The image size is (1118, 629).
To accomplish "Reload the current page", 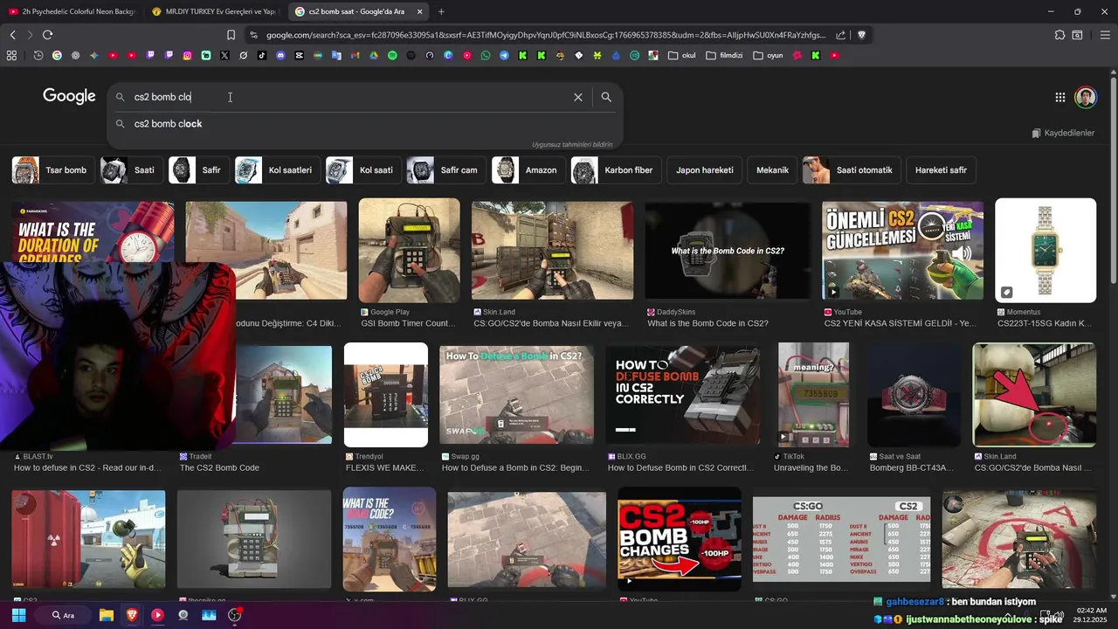I will 47,35.
